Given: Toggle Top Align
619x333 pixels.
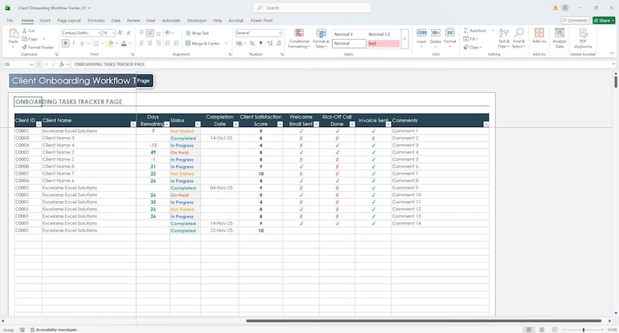Looking at the screenshot, I should click(141, 34).
